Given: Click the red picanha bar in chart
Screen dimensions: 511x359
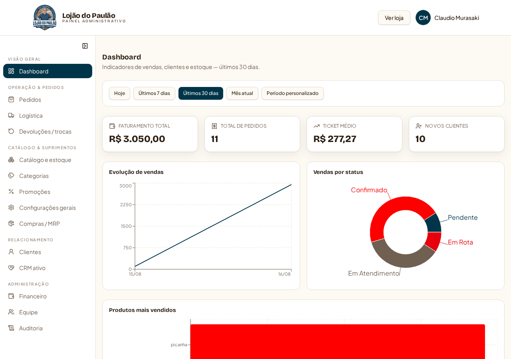Looking at the screenshot, I should [338, 342].
